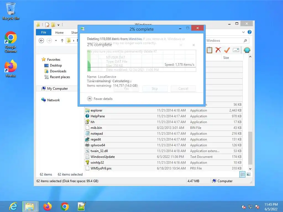
Task: Click the magnifier icon in the search box
Action: pos(245,41)
